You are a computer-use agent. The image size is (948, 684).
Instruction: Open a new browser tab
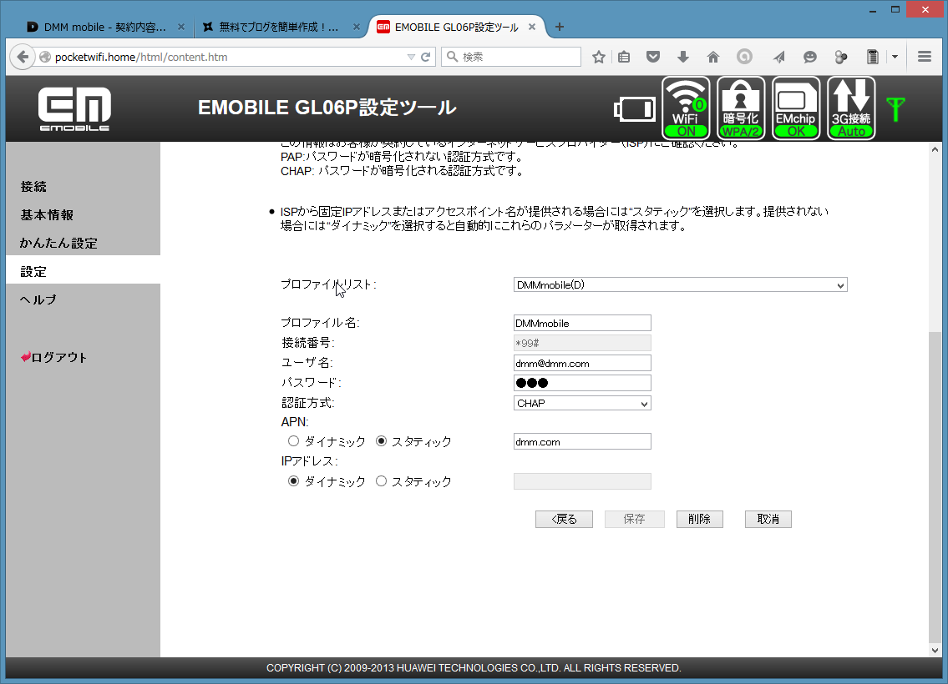tap(560, 28)
